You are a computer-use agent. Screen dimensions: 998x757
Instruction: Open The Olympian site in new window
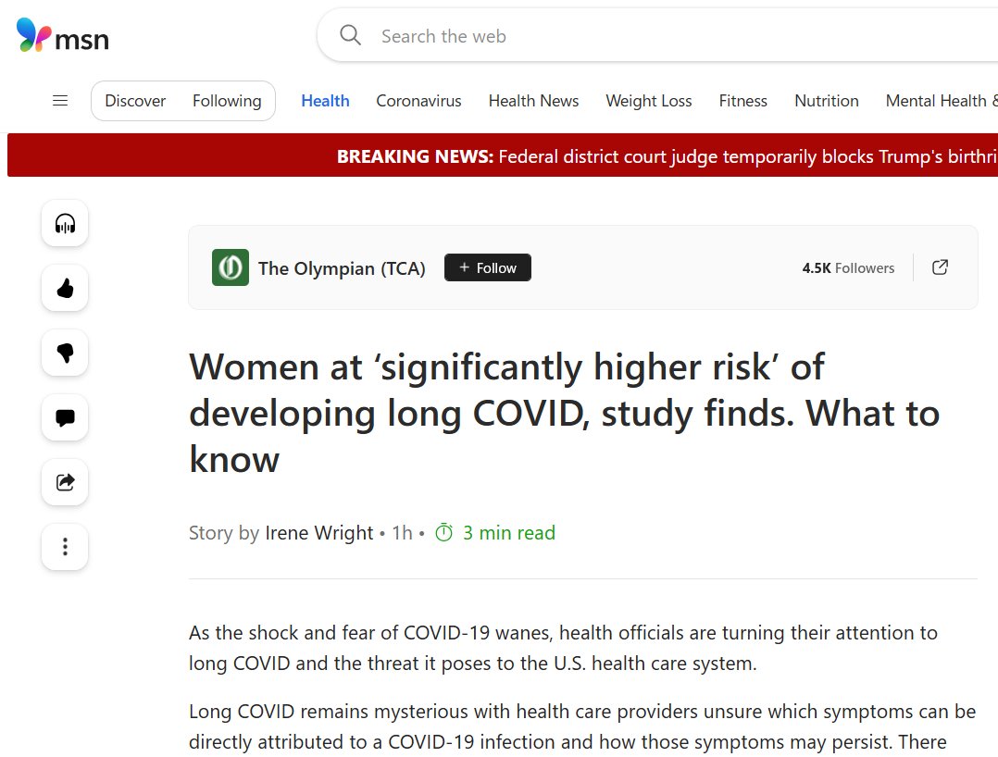pos(940,267)
